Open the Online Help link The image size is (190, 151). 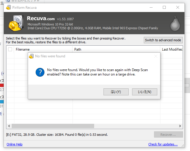[15, 144]
